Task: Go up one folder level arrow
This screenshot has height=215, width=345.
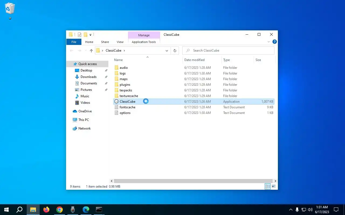Action: click(x=91, y=51)
